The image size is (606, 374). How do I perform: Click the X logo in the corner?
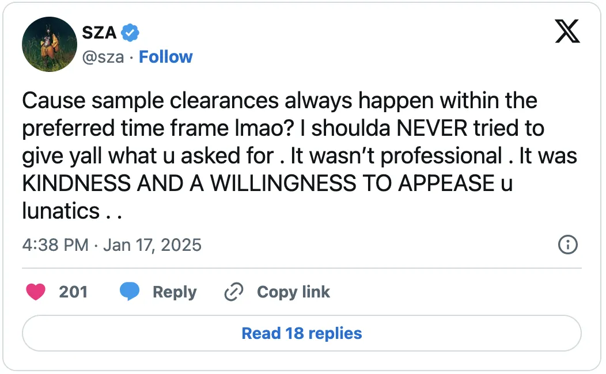pos(567,32)
